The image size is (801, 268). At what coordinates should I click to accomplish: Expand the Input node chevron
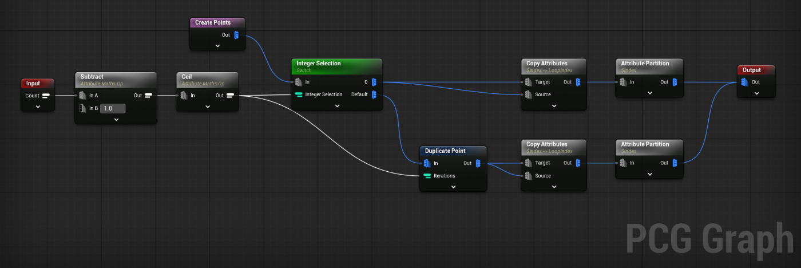[x=38, y=107]
